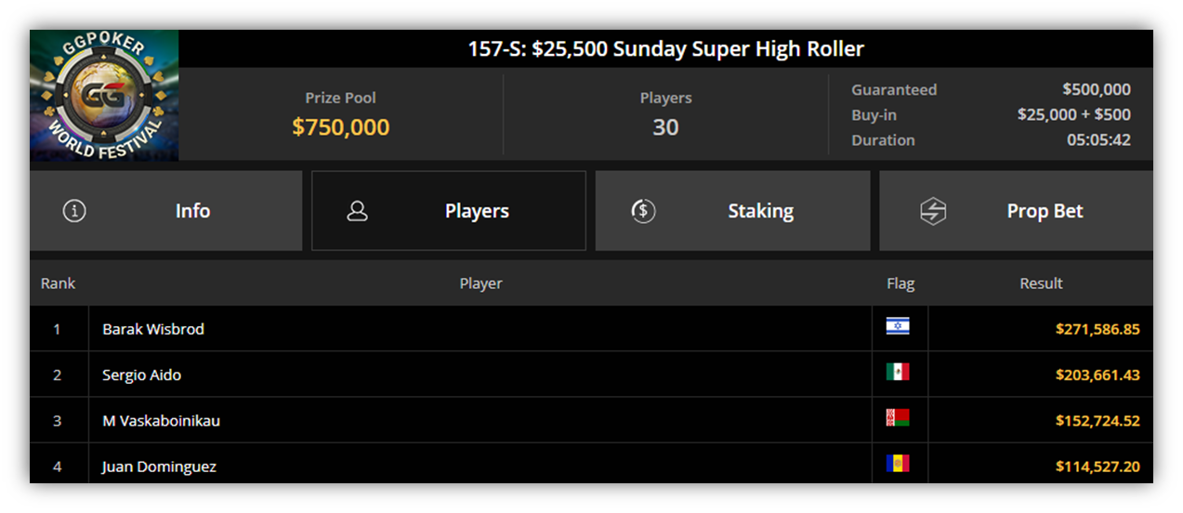This screenshot has height=513, width=1183.
Task: Click the Staking dollar-coin icon
Action: [643, 211]
